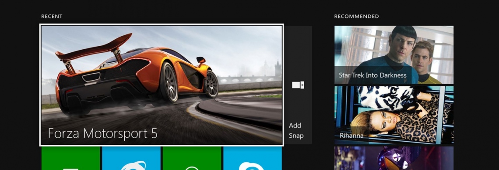Viewport: 499px width, 170px height.
Task: Launch the Internet Explorer tile
Action: 131,158
